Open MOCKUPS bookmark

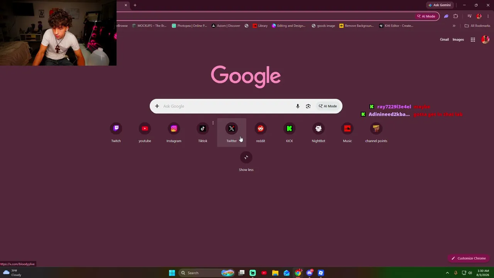[x=149, y=26]
